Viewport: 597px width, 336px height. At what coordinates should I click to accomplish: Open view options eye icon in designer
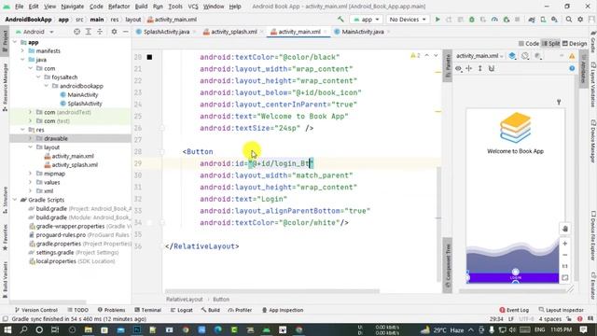458,68
